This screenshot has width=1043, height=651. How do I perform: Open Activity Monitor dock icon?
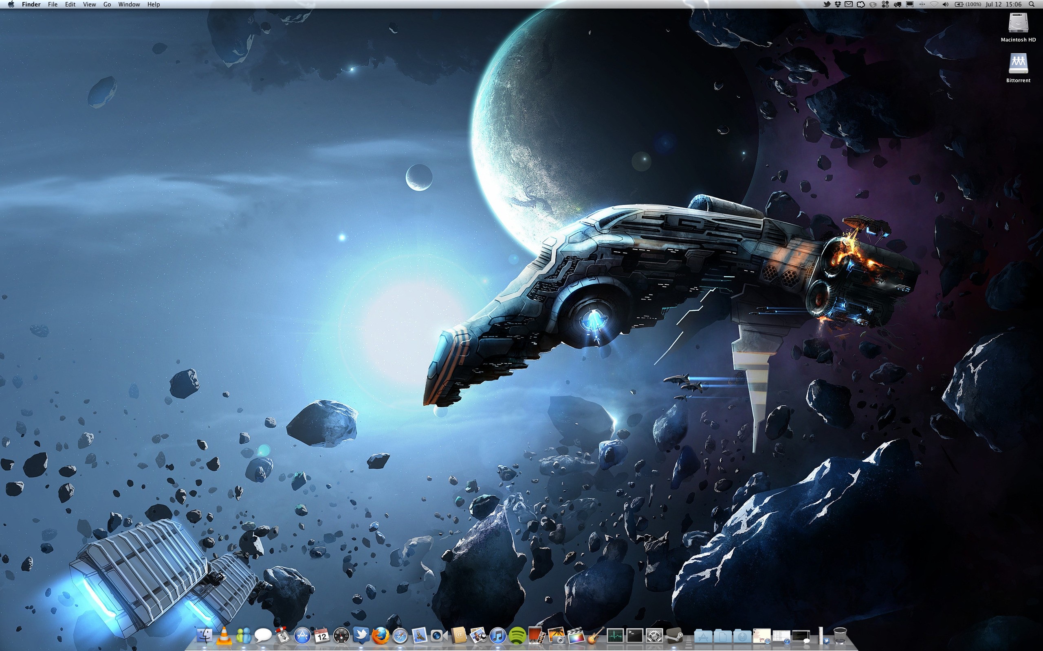coord(615,636)
